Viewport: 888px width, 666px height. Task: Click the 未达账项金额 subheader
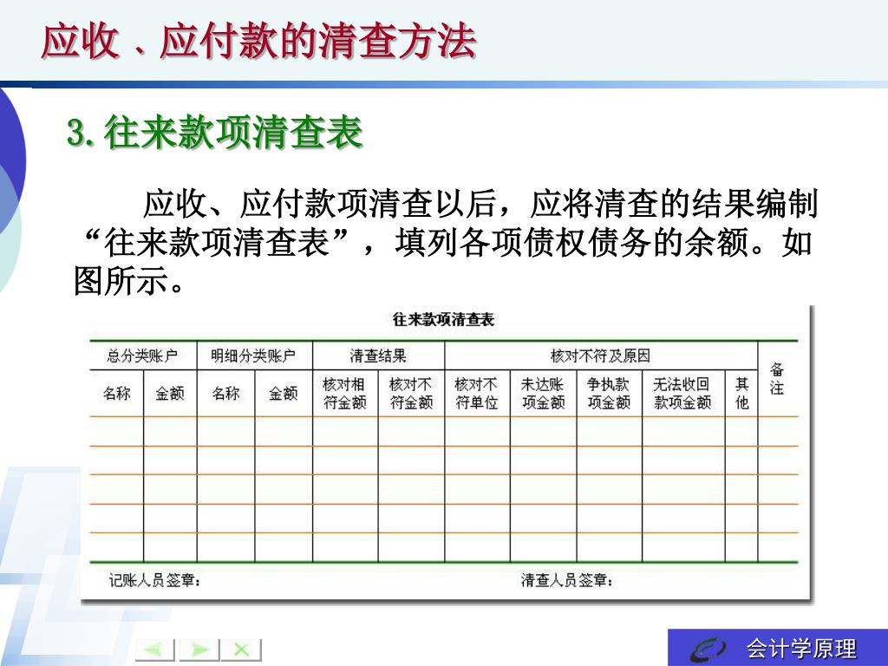[x=543, y=393]
